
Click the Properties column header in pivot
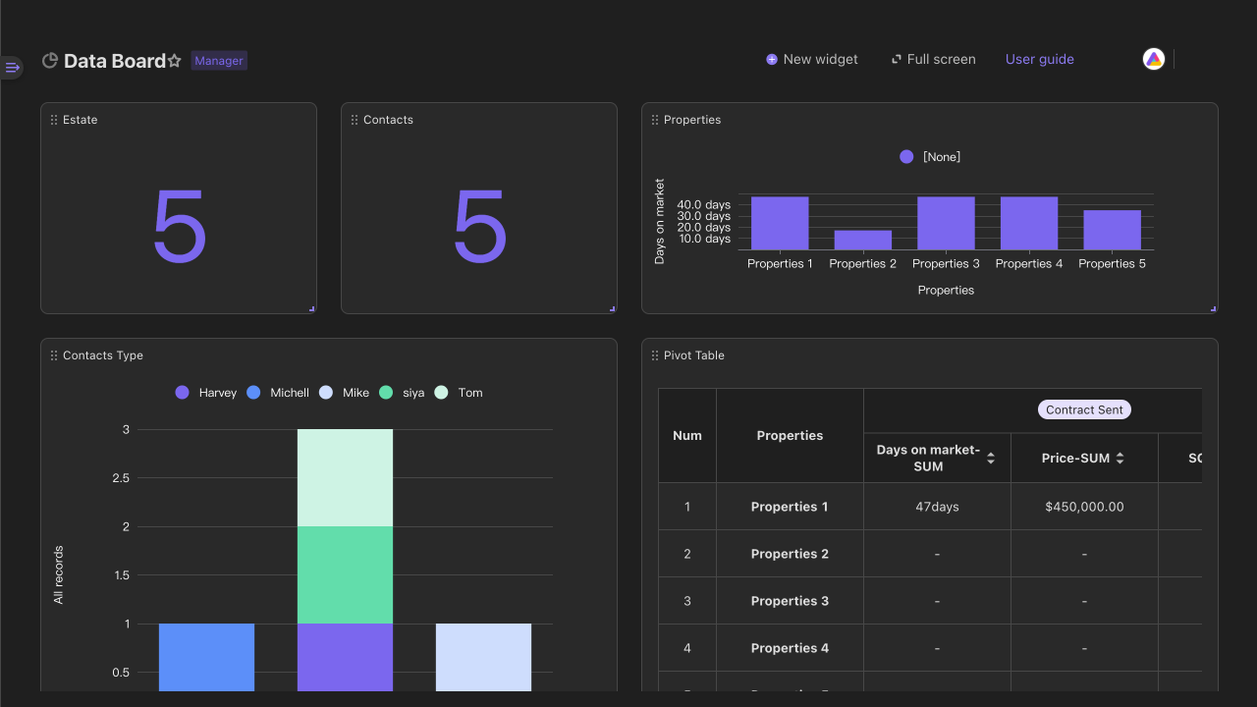pyautogui.click(x=790, y=435)
